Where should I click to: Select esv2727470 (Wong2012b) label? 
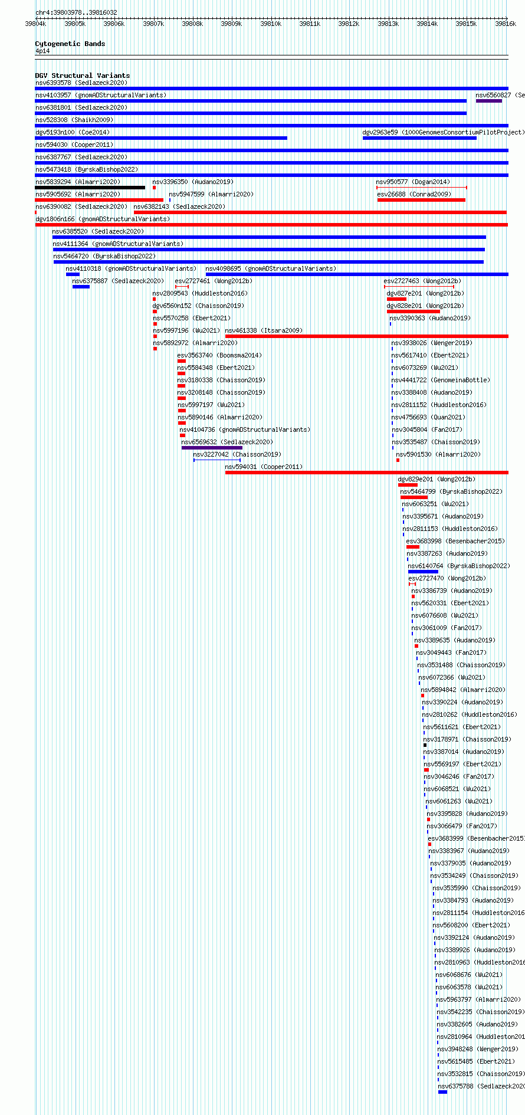pyautogui.click(x=447, y=578)
